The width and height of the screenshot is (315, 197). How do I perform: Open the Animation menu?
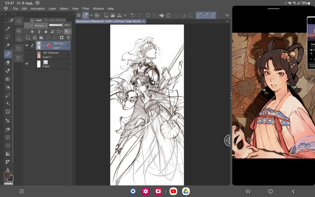tap(38, 9)
